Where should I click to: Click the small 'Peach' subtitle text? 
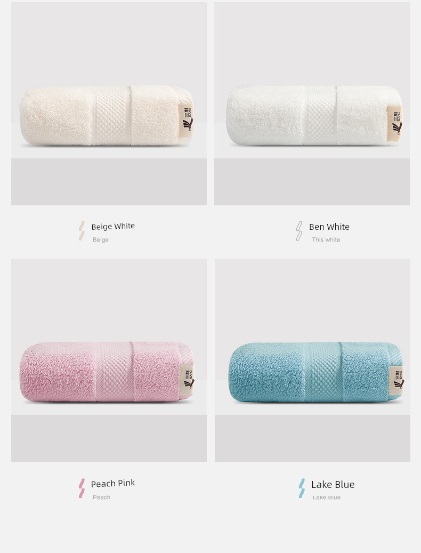(x=101, y=498)
